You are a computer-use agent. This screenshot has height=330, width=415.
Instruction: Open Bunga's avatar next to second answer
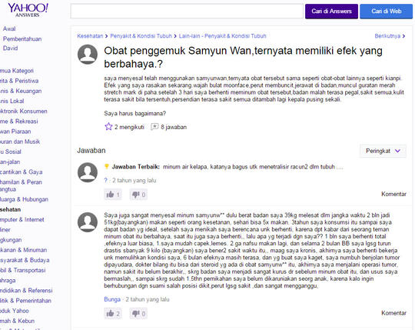88,222
